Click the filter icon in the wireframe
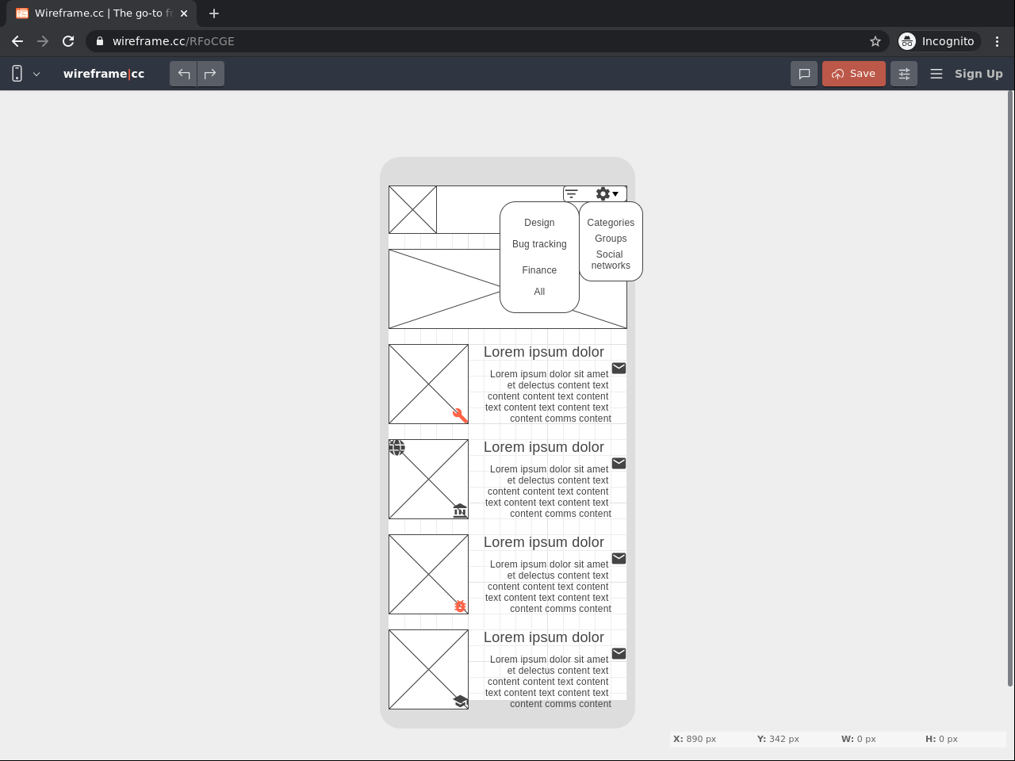 pyautogui.click(x=572, y=193)
